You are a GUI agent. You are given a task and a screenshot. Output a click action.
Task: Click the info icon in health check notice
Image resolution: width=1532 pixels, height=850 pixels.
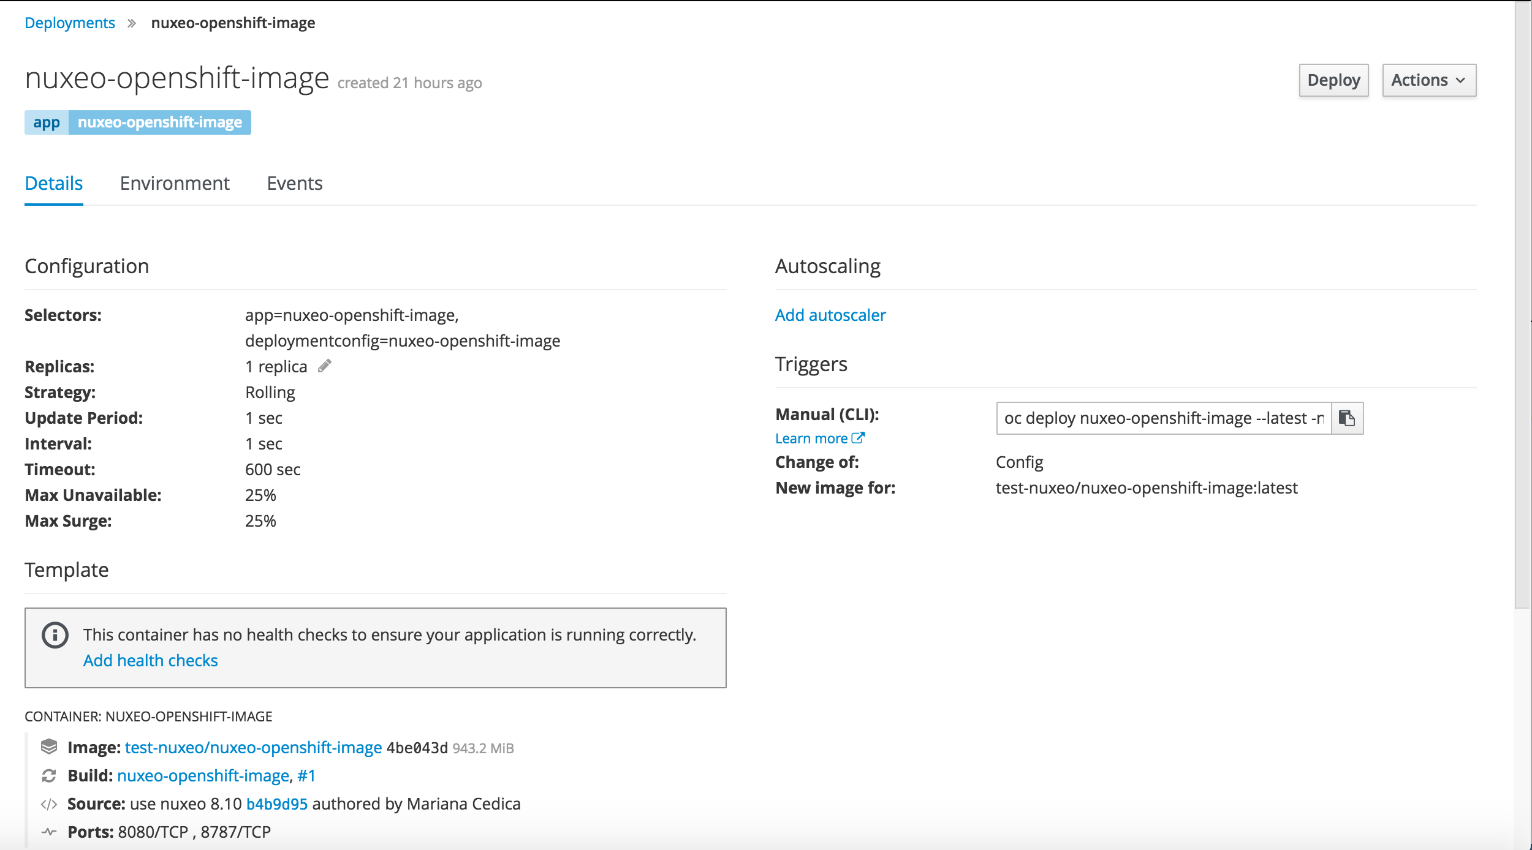coord(55,635)
